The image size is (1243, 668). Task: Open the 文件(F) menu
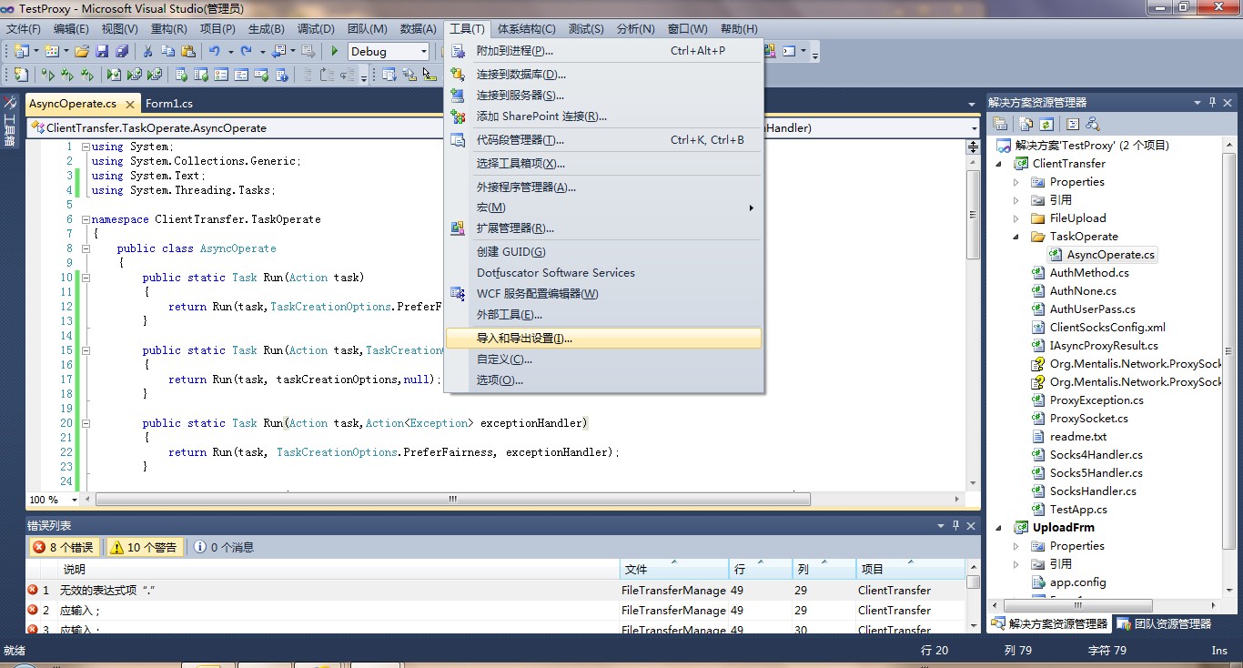click(x=24, y=29)
